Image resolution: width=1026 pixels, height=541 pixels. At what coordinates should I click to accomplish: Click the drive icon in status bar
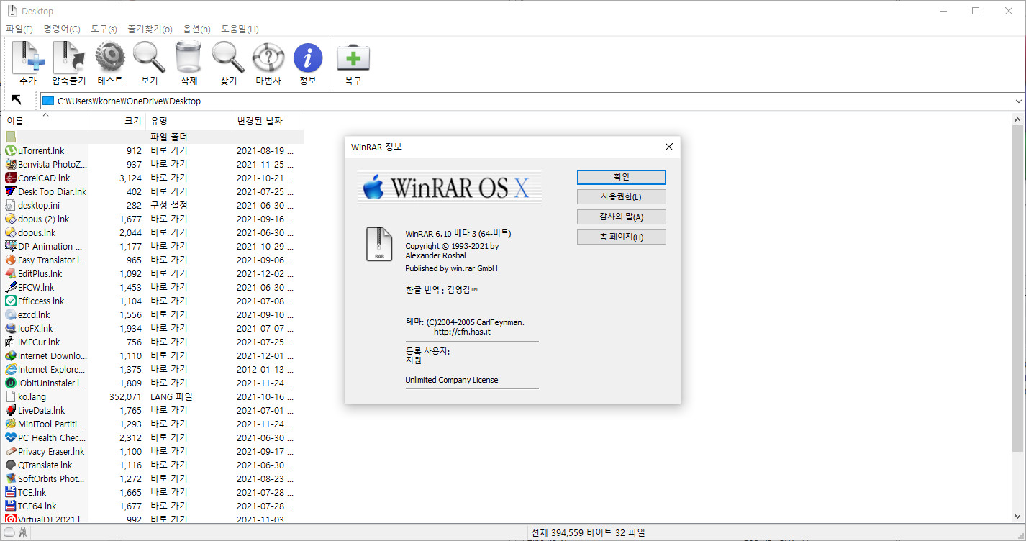(9, 532)
